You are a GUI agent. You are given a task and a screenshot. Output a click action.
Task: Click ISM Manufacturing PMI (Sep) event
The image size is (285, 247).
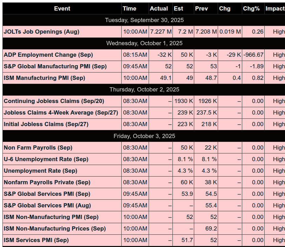[x=45, y=78]
